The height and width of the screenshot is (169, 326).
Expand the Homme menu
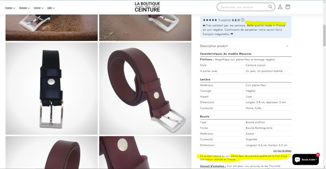tap(24, 8)
